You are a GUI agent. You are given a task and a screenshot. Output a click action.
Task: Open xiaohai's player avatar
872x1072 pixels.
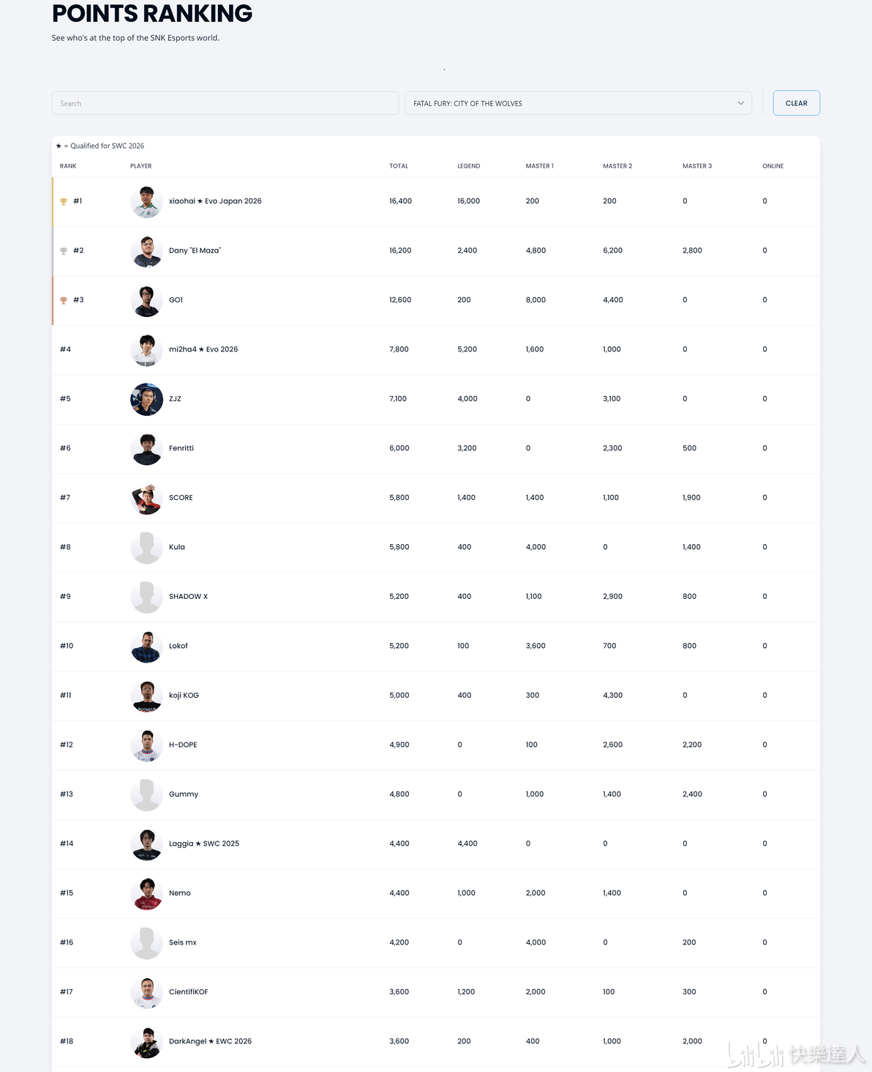coord(146,201)
